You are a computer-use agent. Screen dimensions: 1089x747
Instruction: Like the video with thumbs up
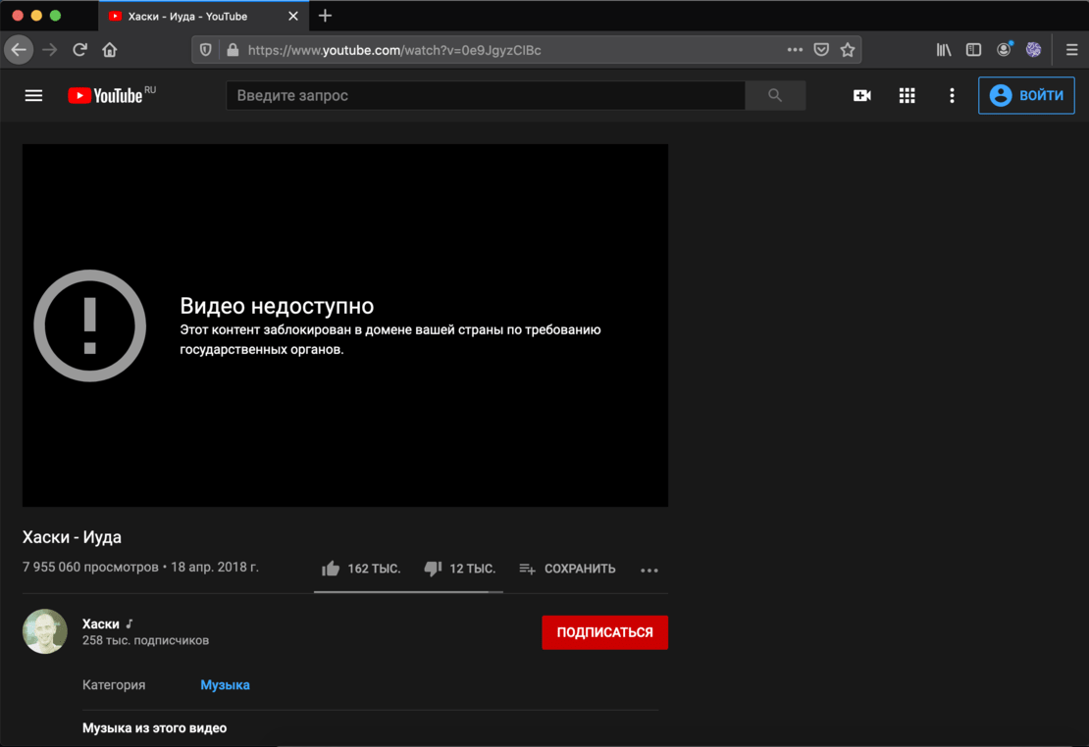(x=331, y=569)
